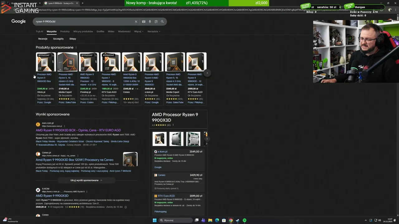Viewport: 399px width, 224px height.
Task: Launch Microsoft Edge from the taskbar
Action: (217, 220)
